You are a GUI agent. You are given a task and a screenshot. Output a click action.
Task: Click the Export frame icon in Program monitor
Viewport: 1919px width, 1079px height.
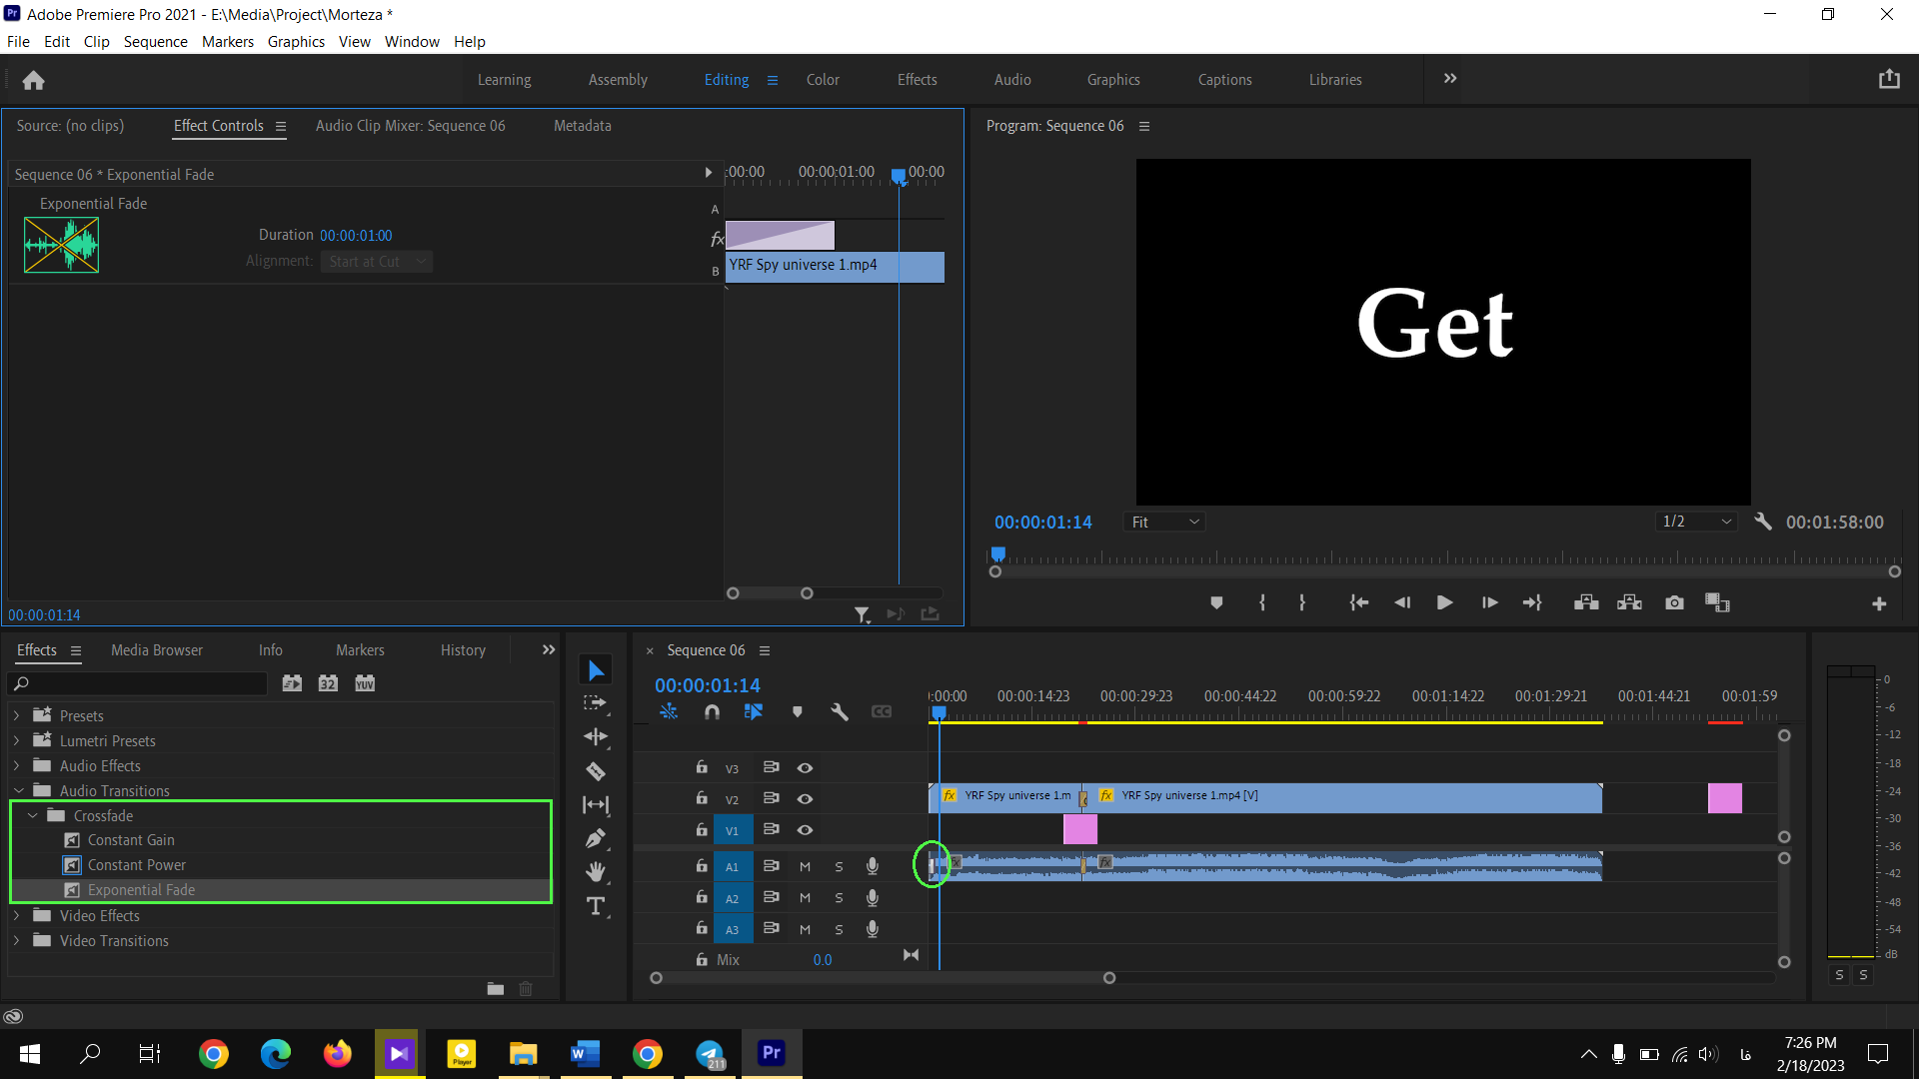pos(1674,603)
